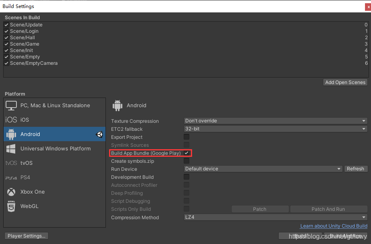Select Xbox One platform row

point(55,192)
